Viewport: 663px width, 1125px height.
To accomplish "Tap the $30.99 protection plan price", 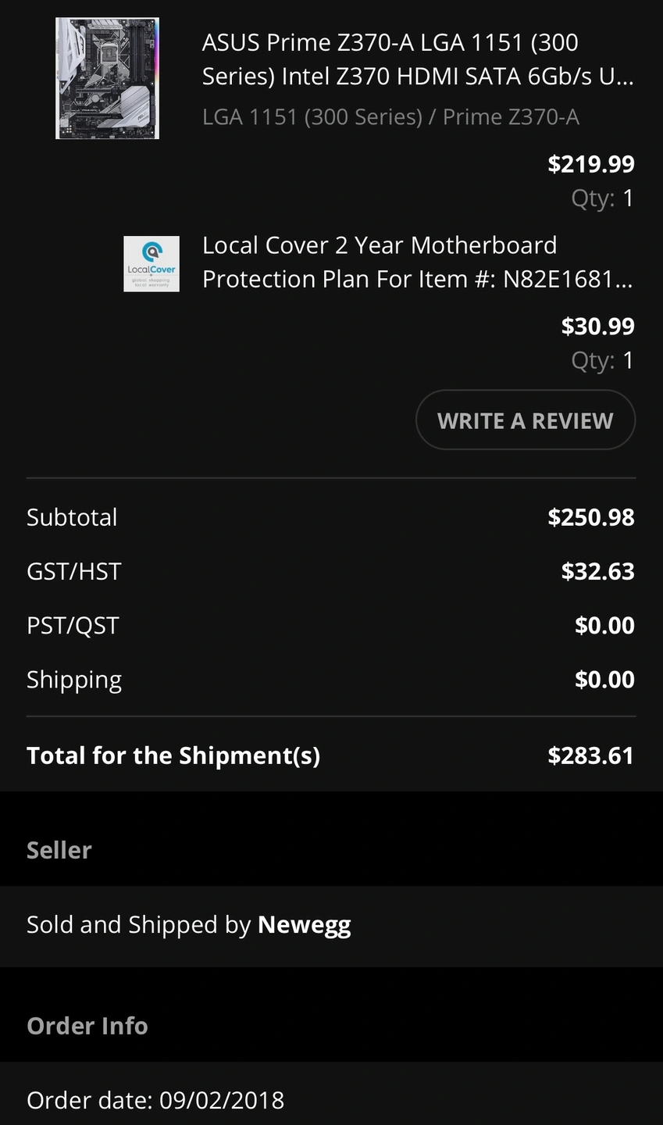I will pyautogui.click(x=597, y=327).
